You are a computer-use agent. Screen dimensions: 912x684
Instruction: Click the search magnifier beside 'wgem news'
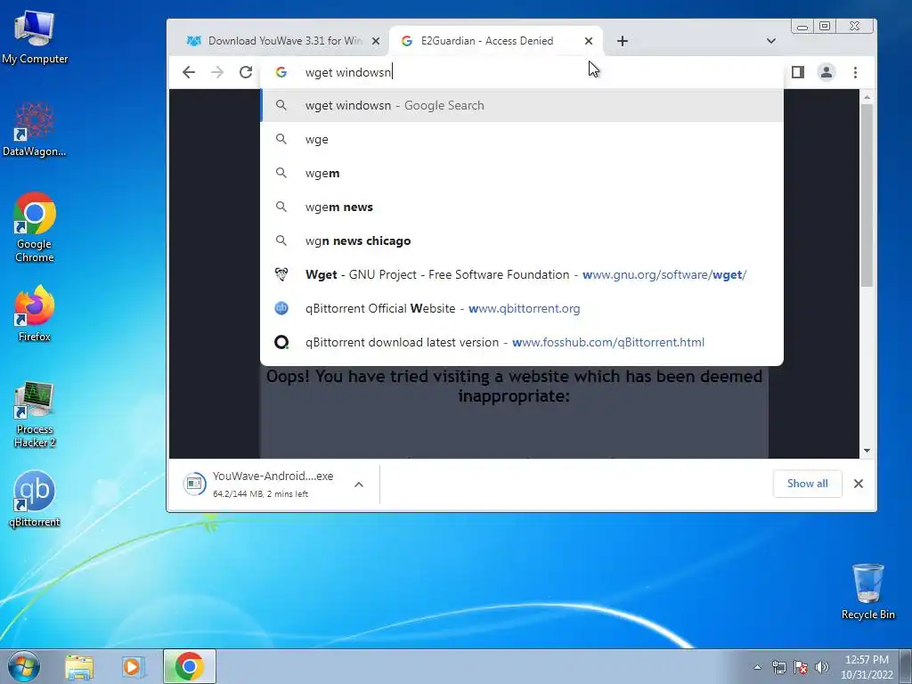tap(281, 207)
